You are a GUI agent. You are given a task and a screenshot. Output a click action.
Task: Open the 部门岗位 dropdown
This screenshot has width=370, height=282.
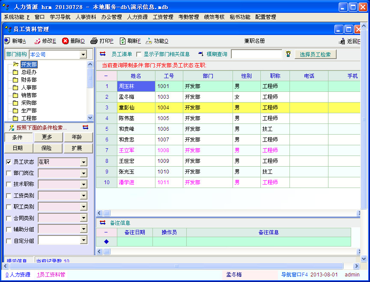click(x=84, y=173)
